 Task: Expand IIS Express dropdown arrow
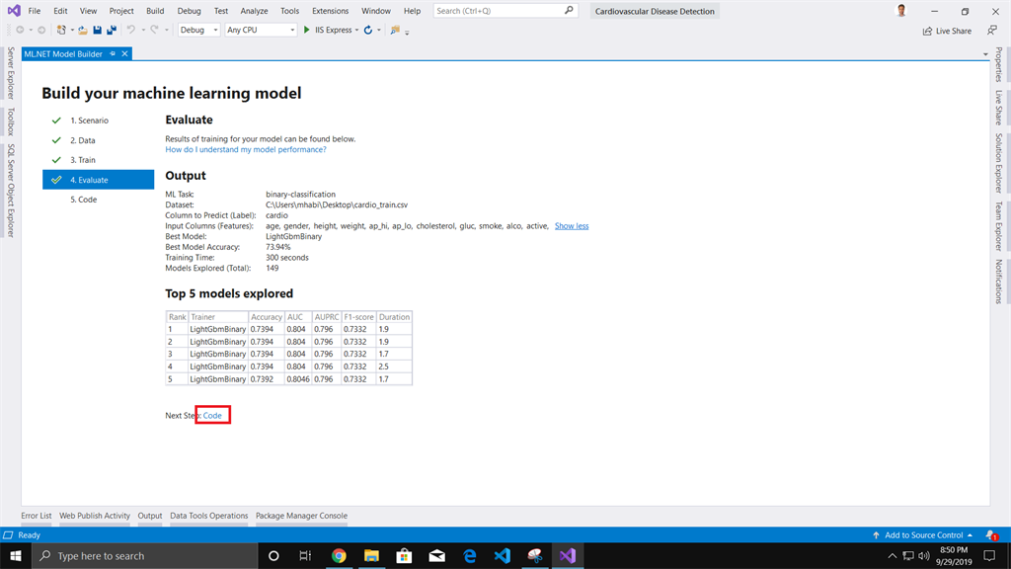[356, 31]
